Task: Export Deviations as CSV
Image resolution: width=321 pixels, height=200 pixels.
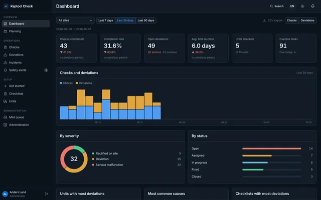Action: 307,20
